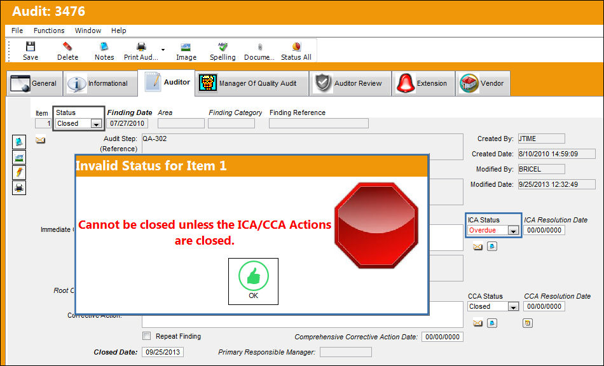The image size is (604, 366).
Task: Switch to the General tab
Action: [35, 83]
